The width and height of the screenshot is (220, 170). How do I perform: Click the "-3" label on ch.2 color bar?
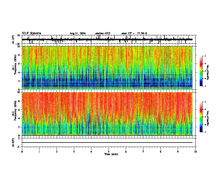pyautogui.click(x=205, y=102)
